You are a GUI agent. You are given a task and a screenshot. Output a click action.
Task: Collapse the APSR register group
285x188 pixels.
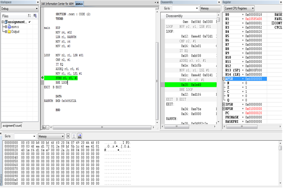tap(224, 79)
